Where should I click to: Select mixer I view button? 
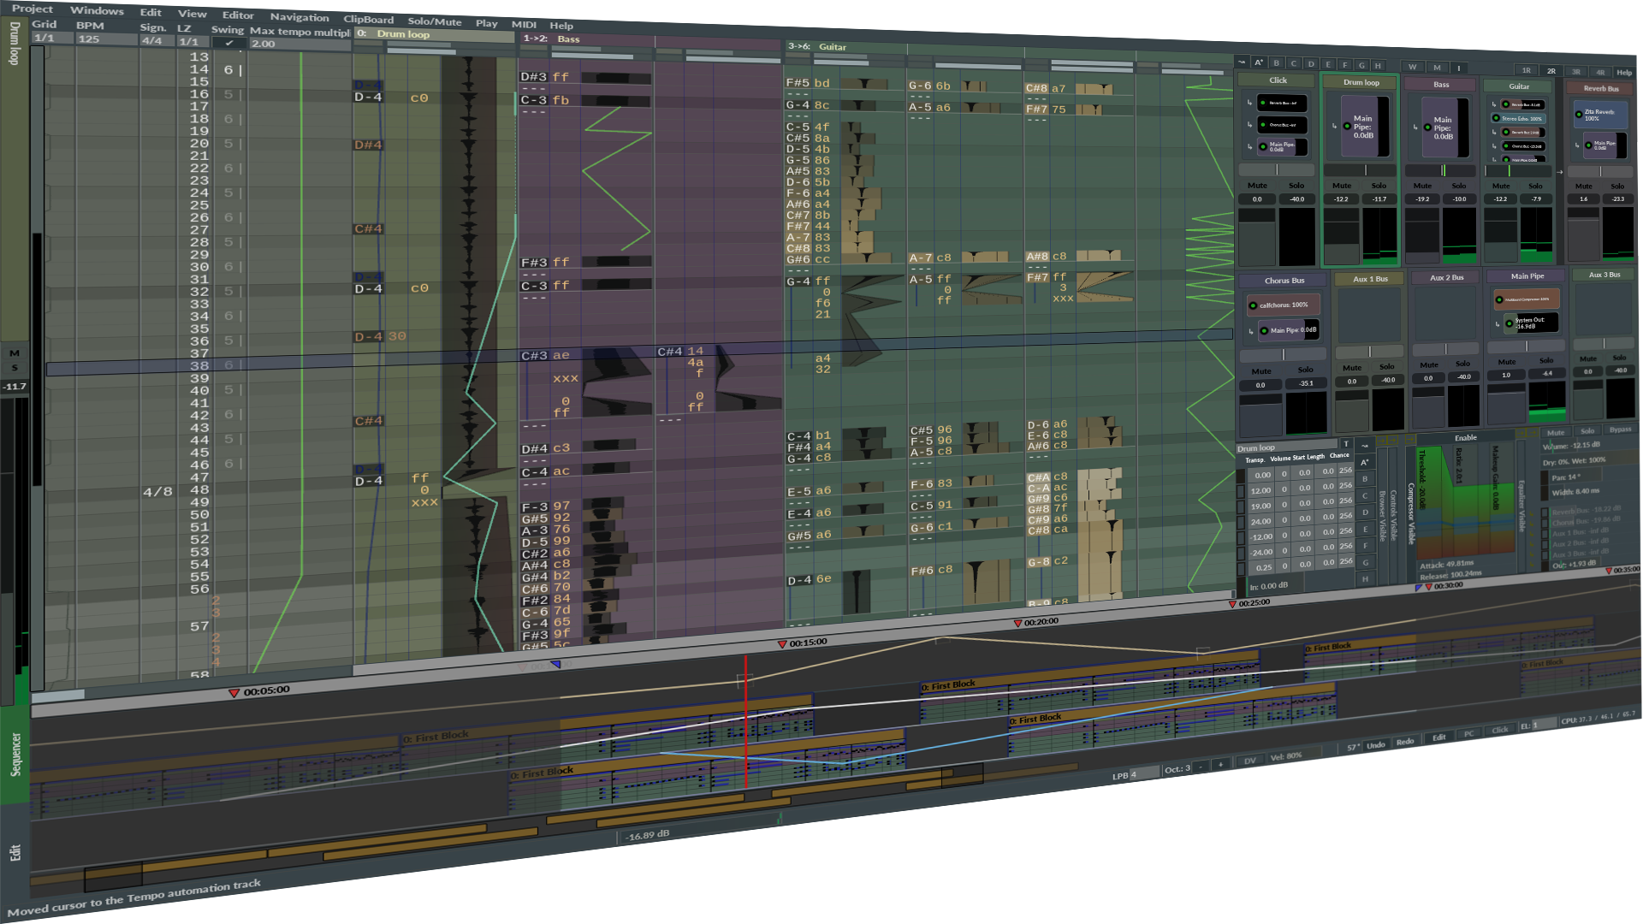[1459, 68]
